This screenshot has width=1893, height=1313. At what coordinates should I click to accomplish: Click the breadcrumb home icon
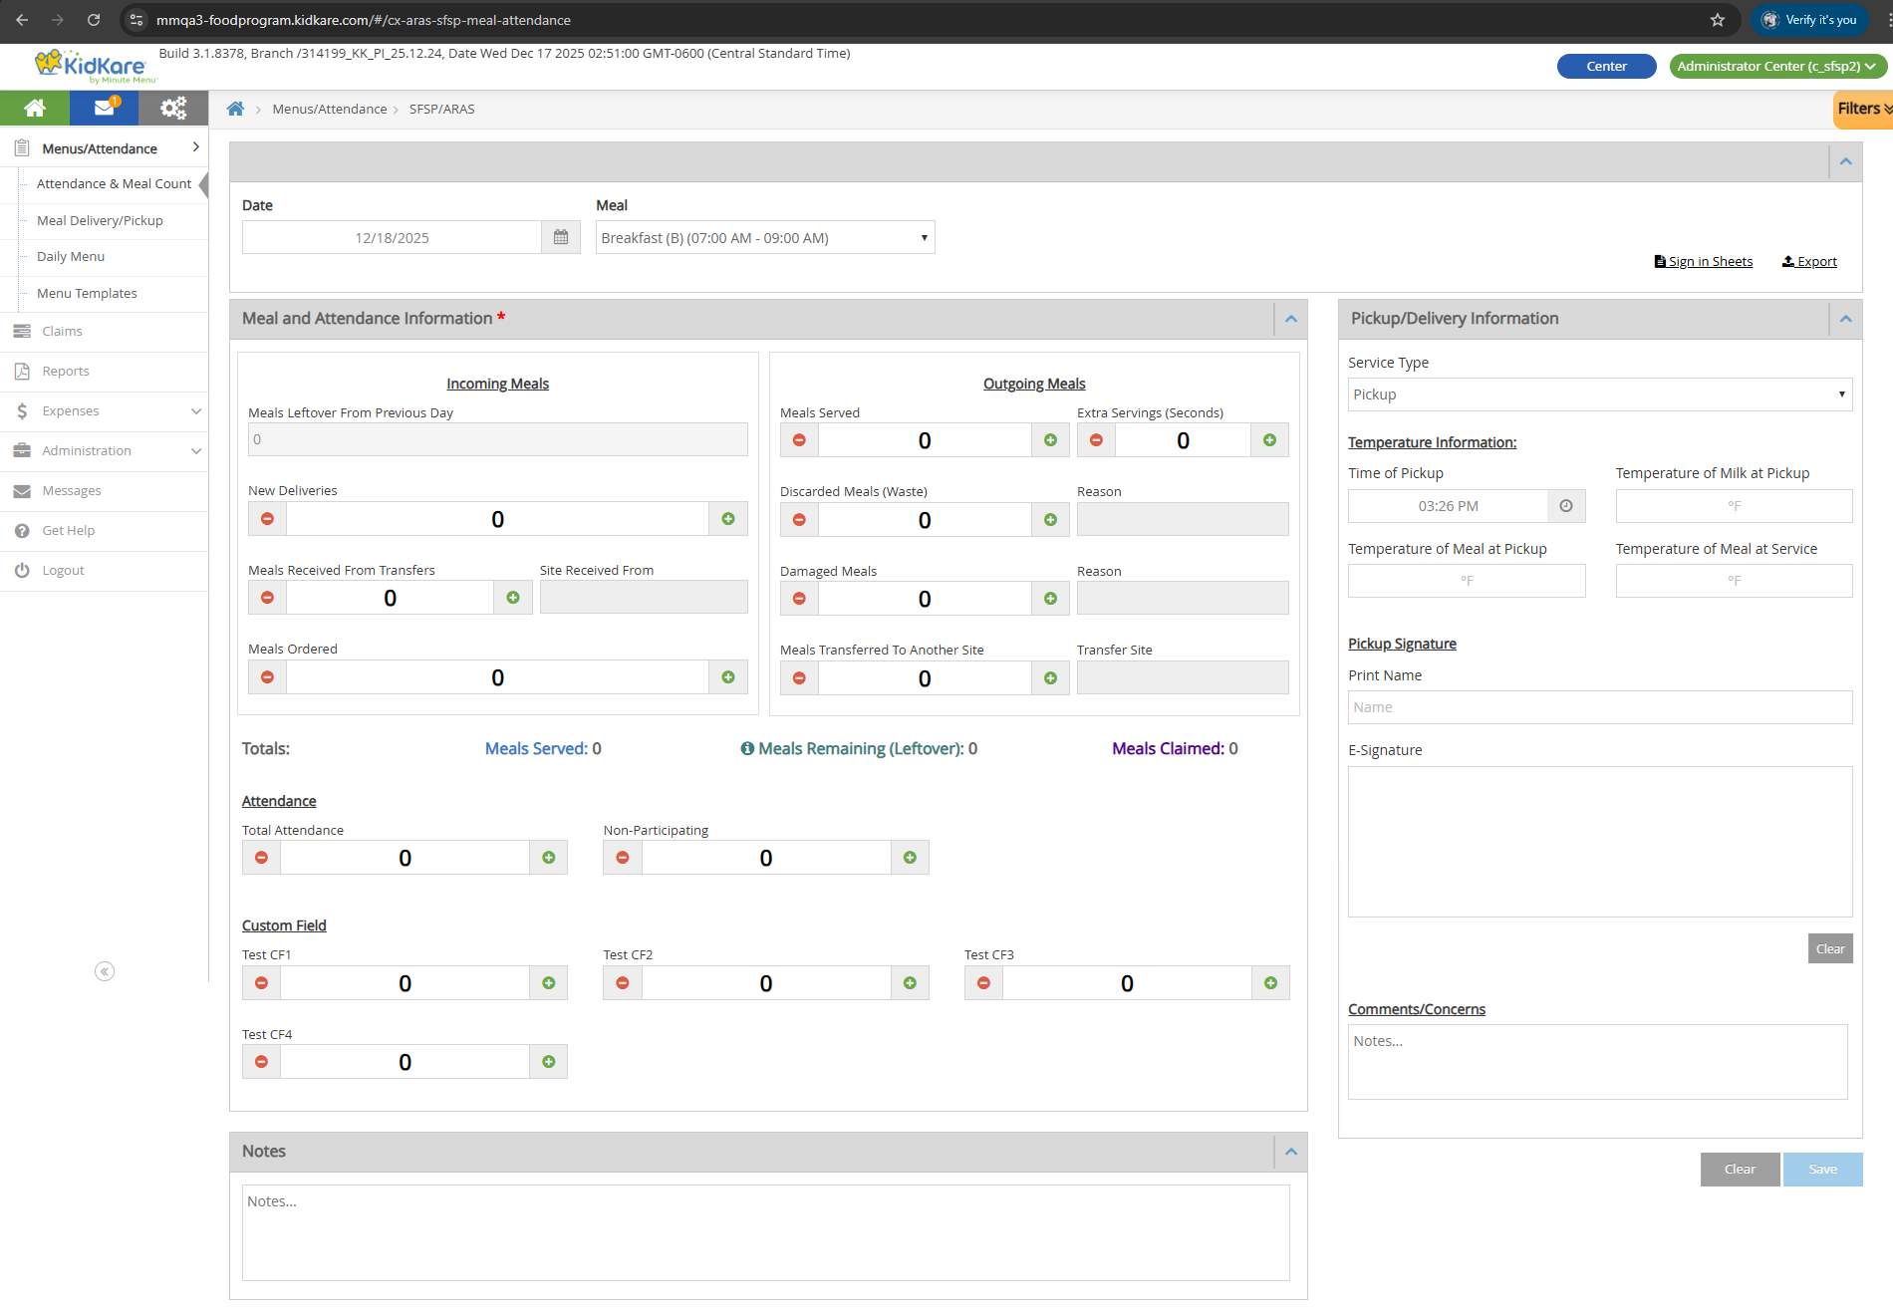pos(235,109)
